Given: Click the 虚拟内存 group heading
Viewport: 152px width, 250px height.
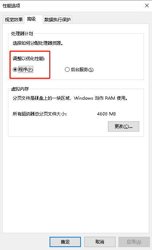Looking at the screenshot, I should (x=20, y=89).
